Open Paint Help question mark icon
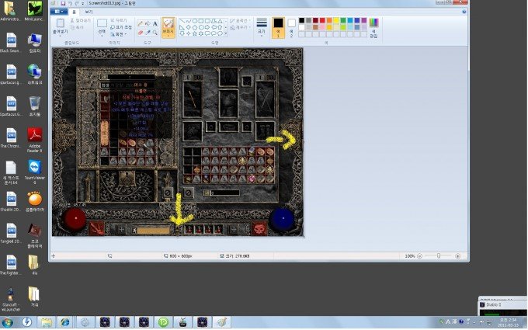 click(464, 12)
